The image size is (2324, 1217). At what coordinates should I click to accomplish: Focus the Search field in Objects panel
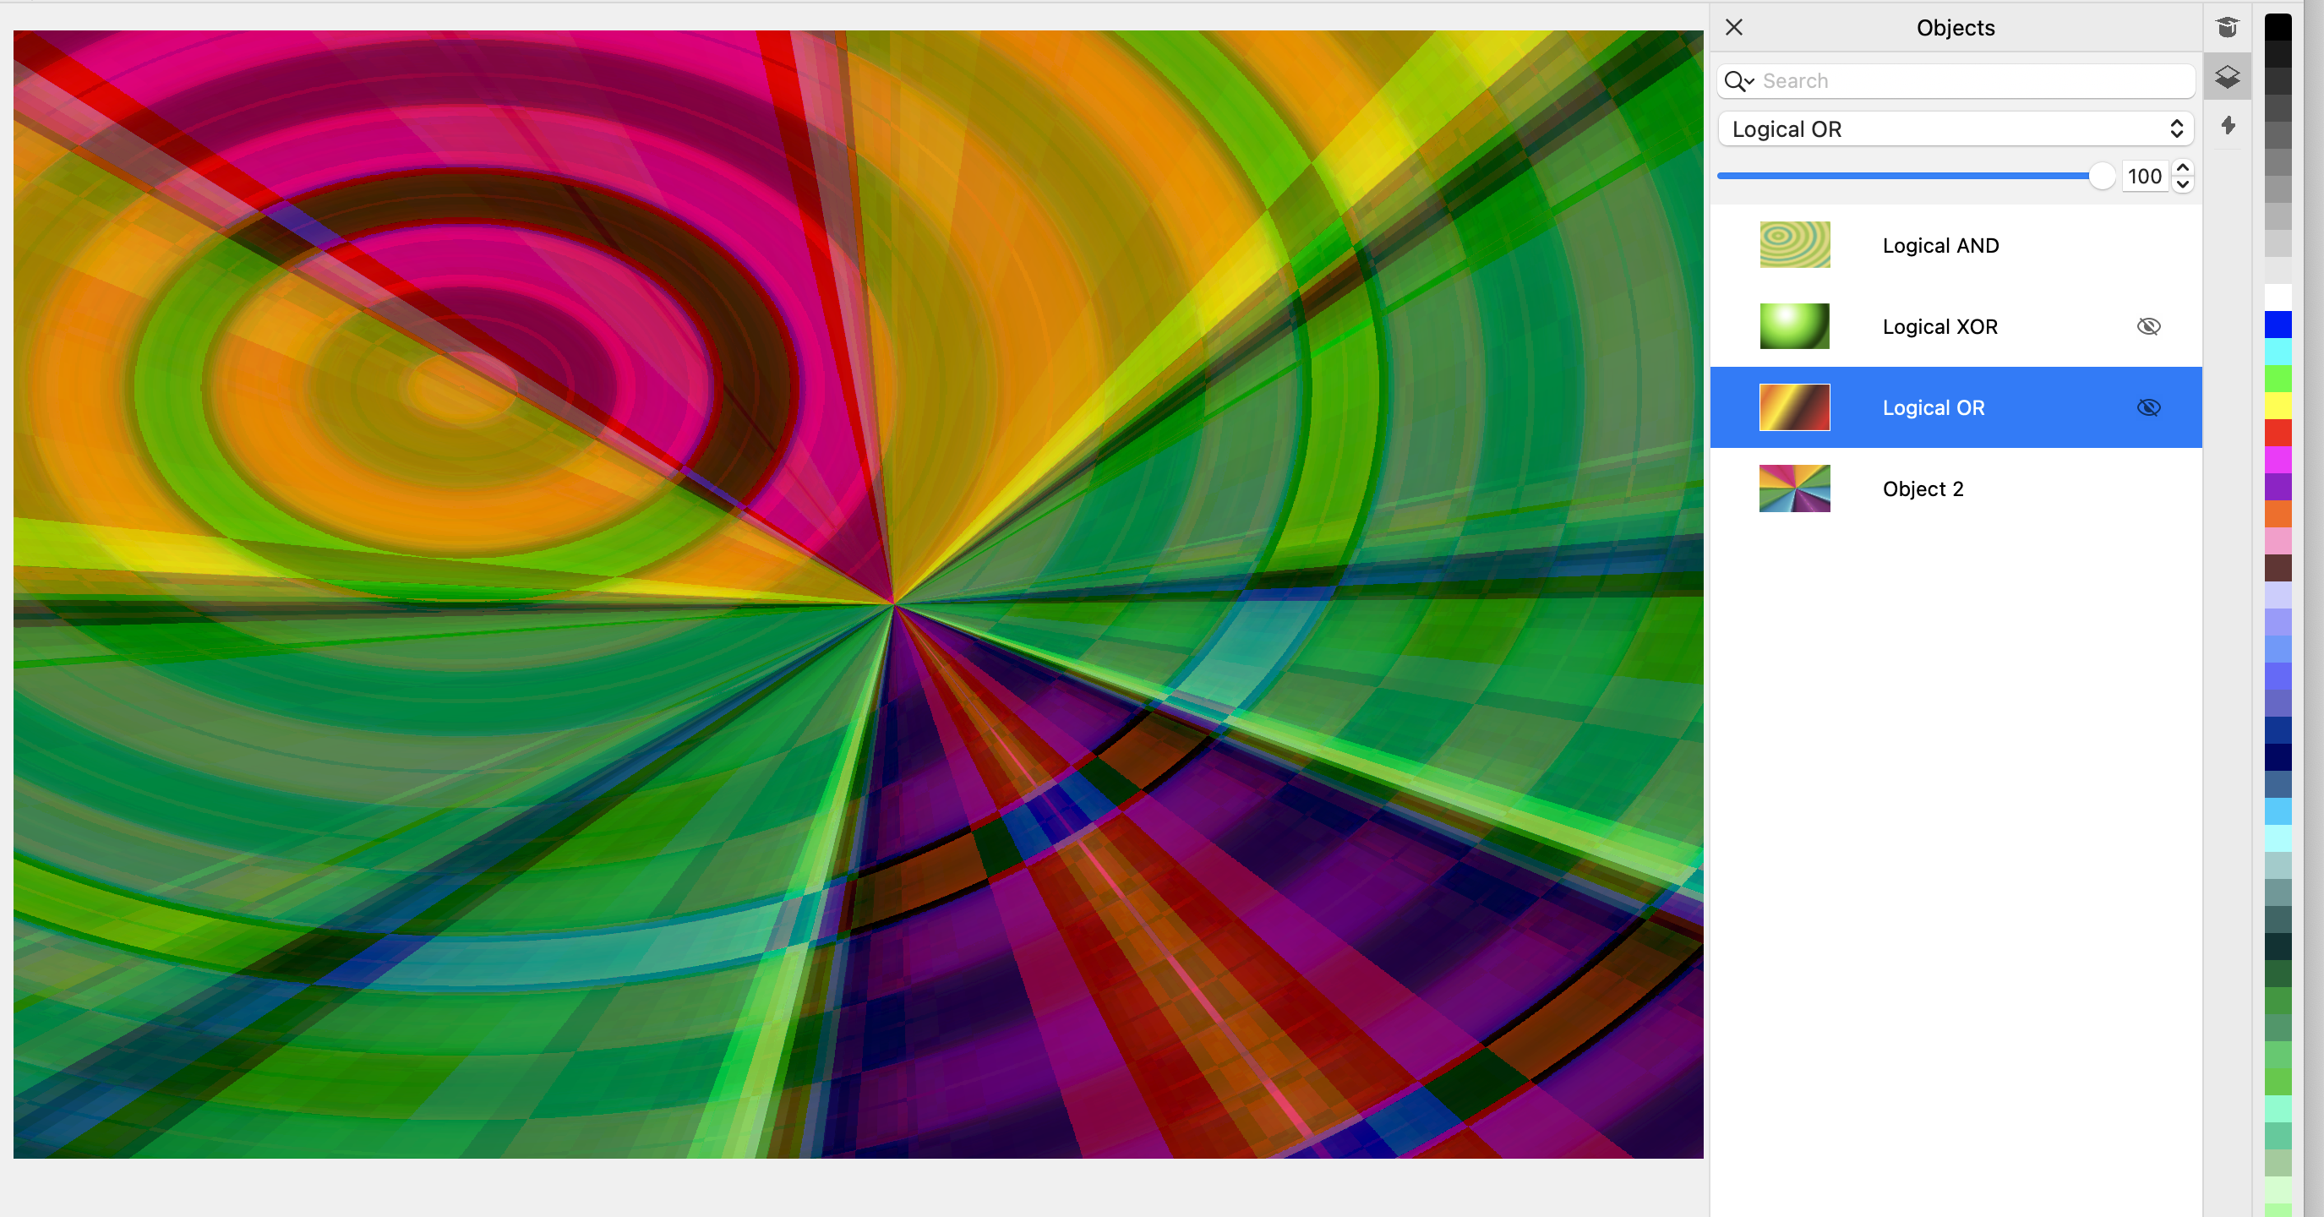coord(1956,81)
